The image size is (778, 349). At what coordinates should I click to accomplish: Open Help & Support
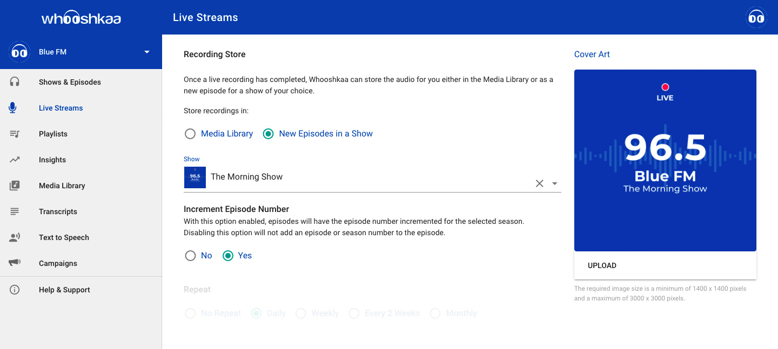pos(81,290)
